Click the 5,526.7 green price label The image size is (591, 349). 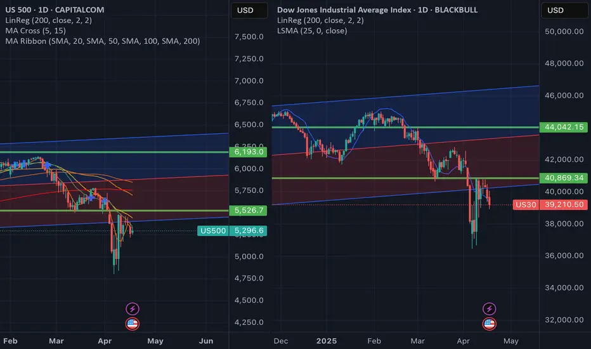pos(248,211)
